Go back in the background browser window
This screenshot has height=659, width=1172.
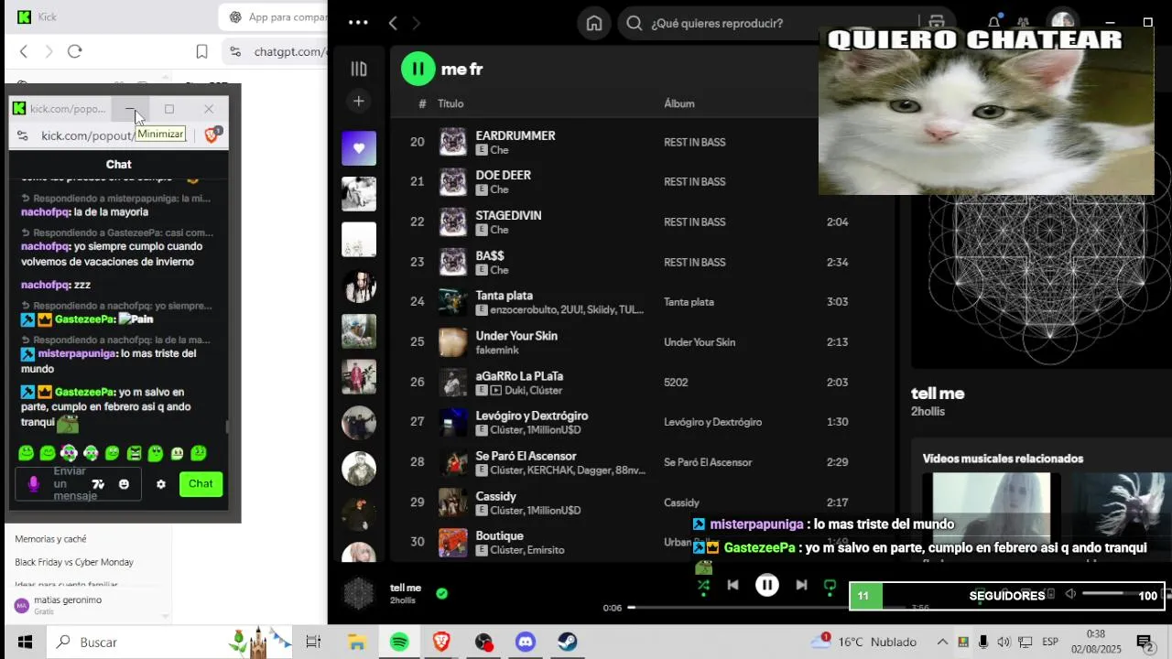coord(24,52)
